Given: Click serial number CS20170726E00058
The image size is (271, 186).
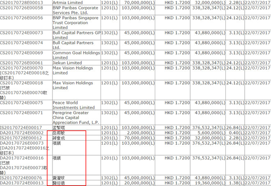Looking at the screenshot, I should click(x=21, y=8).
